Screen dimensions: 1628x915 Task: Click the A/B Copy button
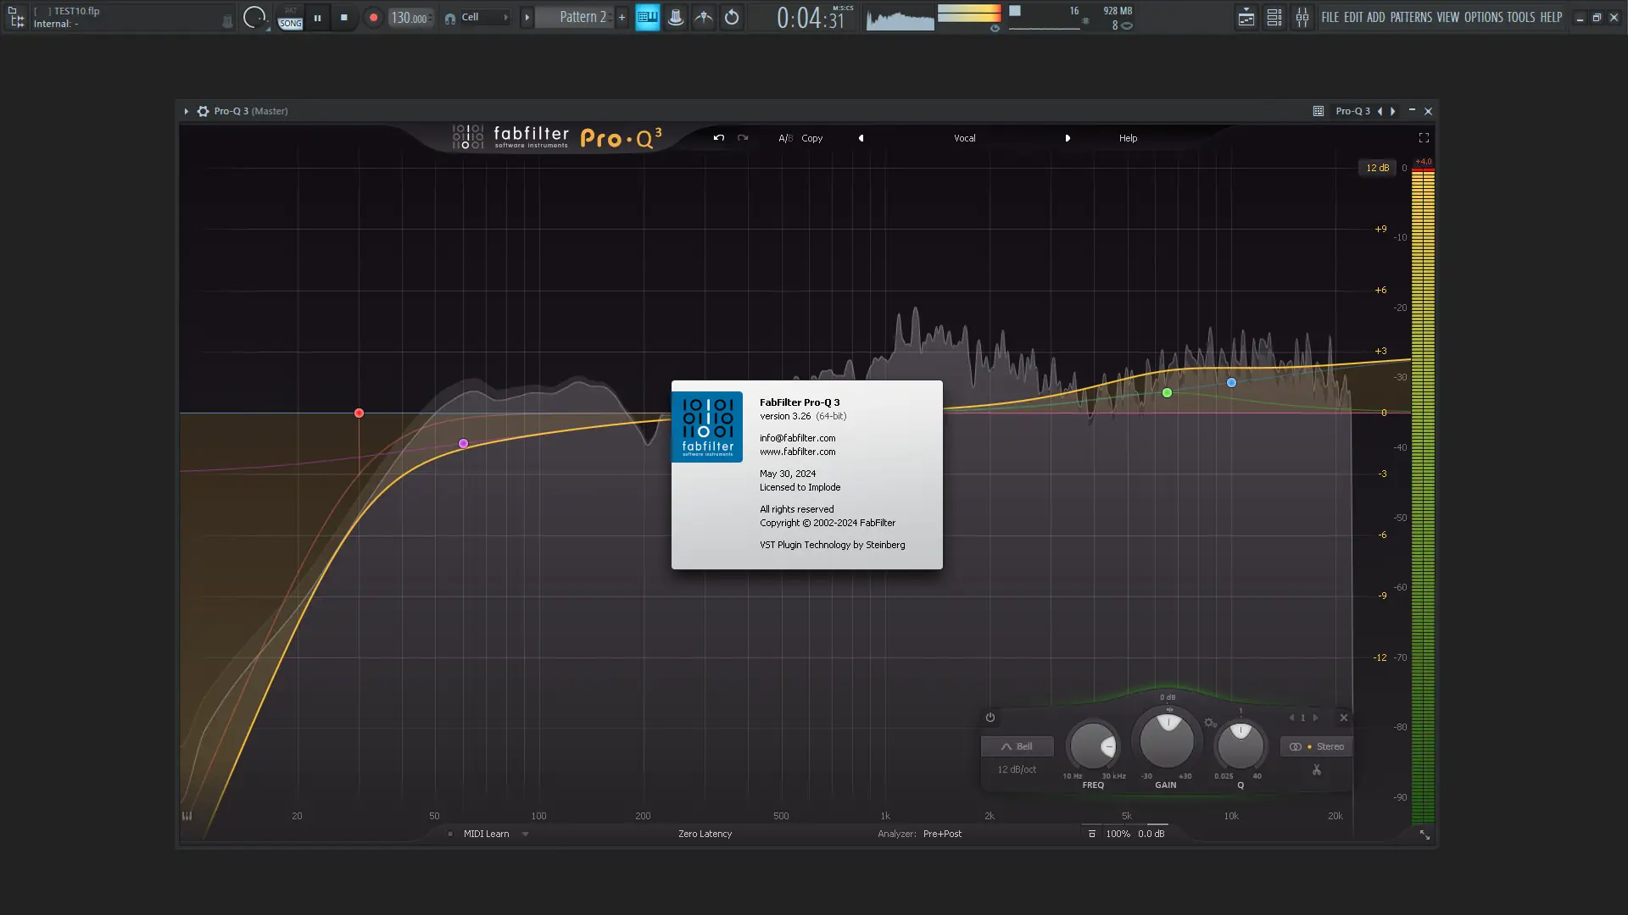[x=811, y=138]
